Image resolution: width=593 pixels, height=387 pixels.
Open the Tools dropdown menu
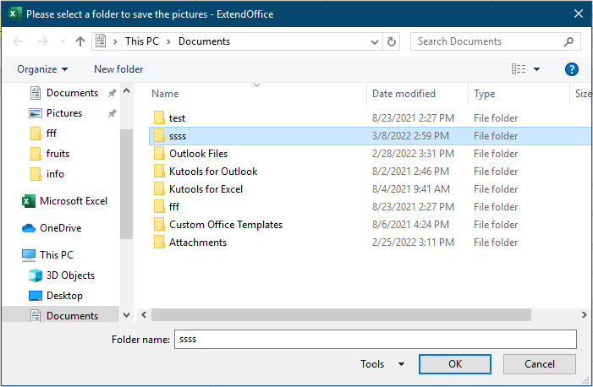pyautogui.click(x=382, y=364)
